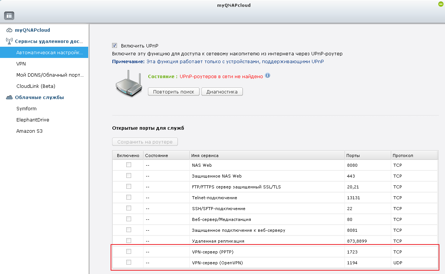Click the green minimize button
This screenshot has width=445, height=274.
coord(441,4)
